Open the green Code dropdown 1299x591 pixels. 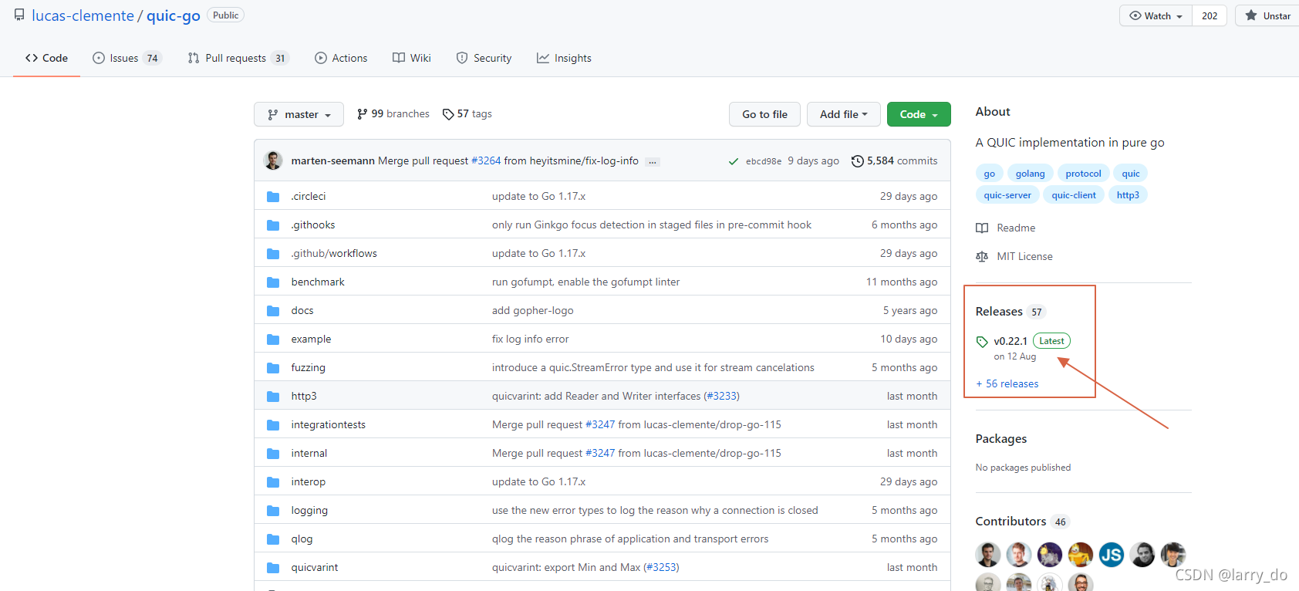coord(919,114)
